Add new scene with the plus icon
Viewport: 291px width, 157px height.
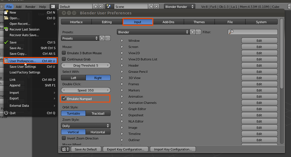click(x=151, y=6)
